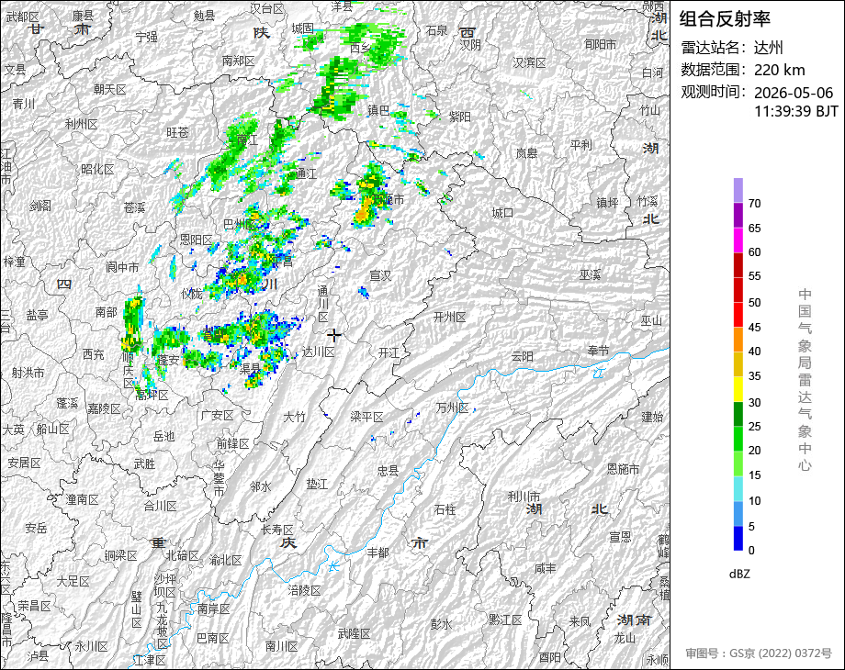This screenshot has height=670, width=845.
Task: Click the 通江 map label
Action: coord(307,173)
